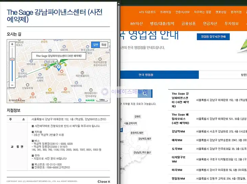Switch map to 일반 view

[x=95, y=45]
